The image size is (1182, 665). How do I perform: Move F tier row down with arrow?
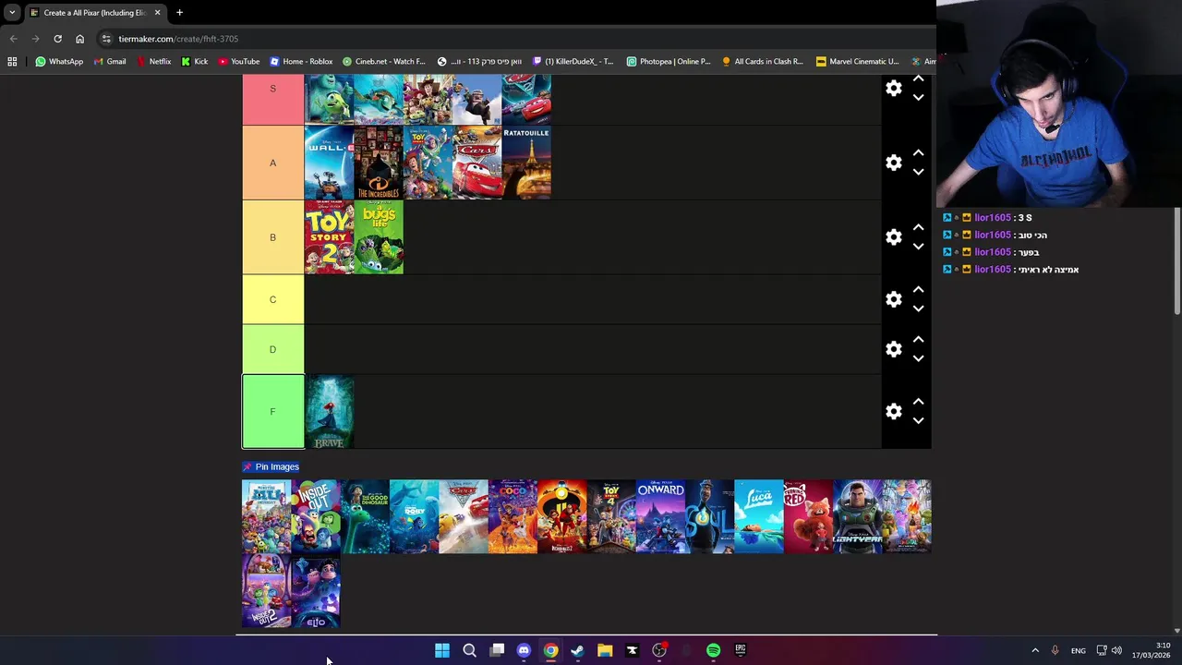[918, 420]
